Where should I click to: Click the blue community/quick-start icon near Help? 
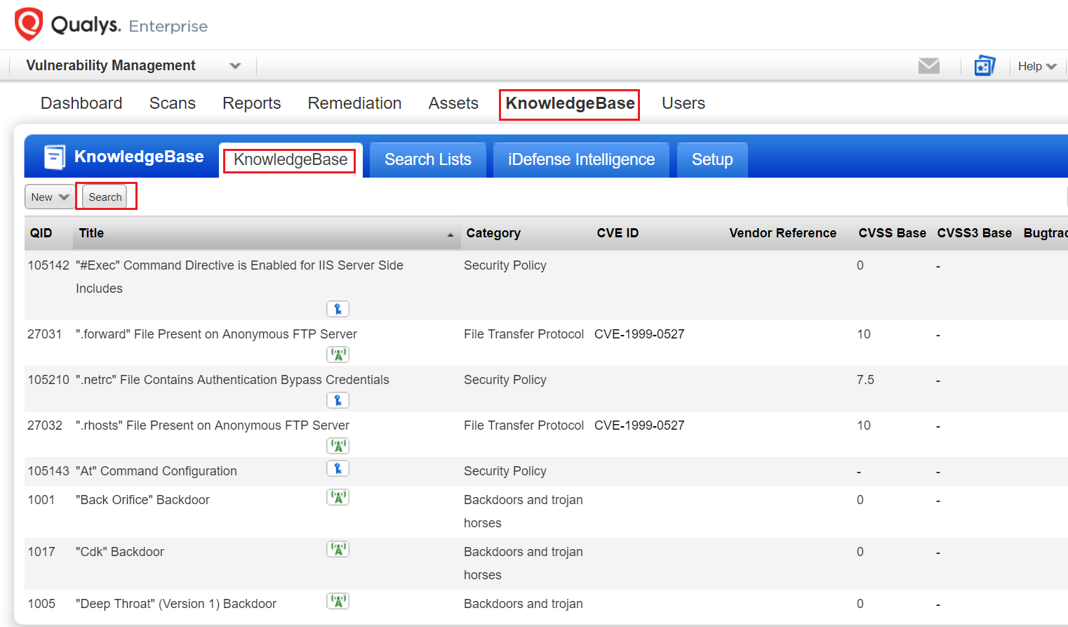tap(984, 65)
